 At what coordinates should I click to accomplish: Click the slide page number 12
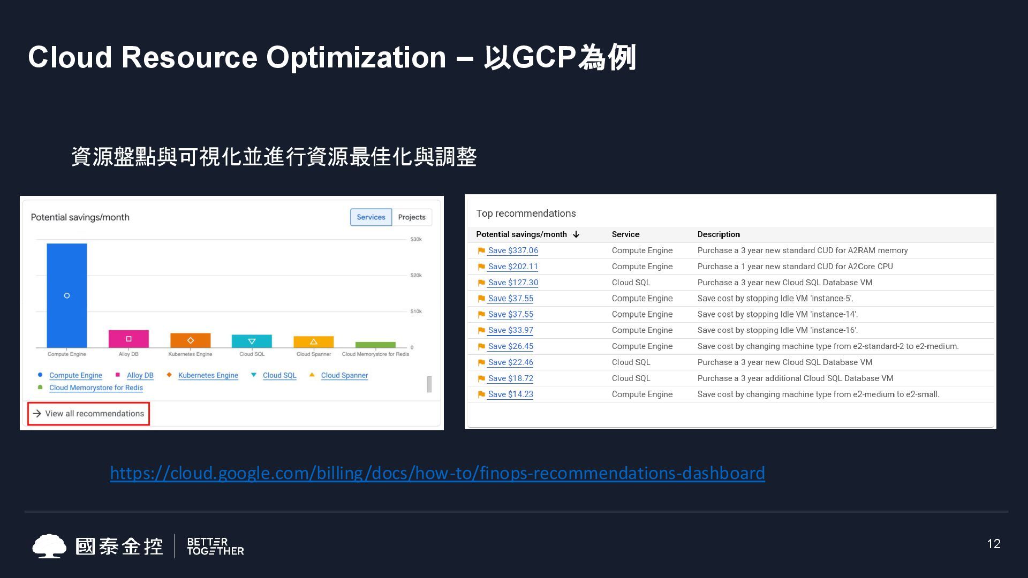click(x=994, y=544)
